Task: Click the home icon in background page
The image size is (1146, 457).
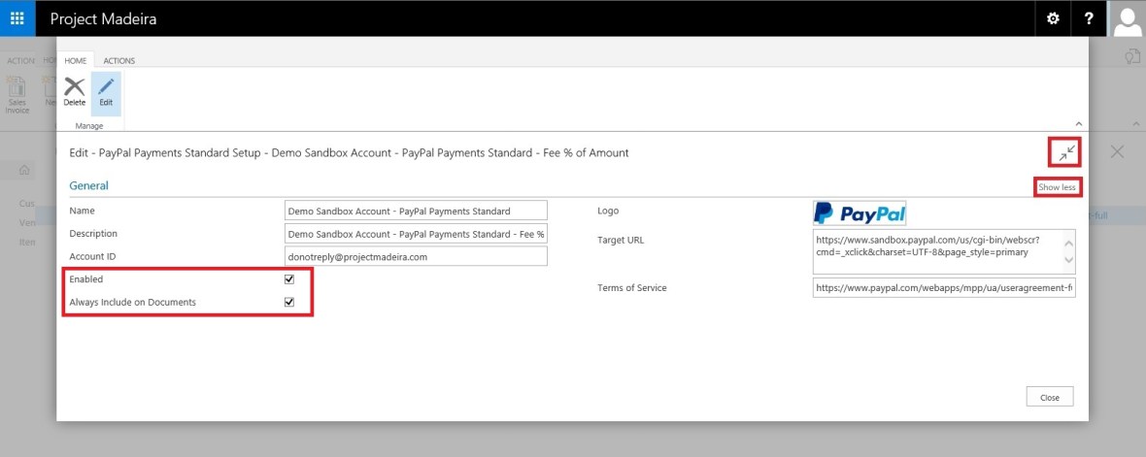Action: (x=24, y=170)
